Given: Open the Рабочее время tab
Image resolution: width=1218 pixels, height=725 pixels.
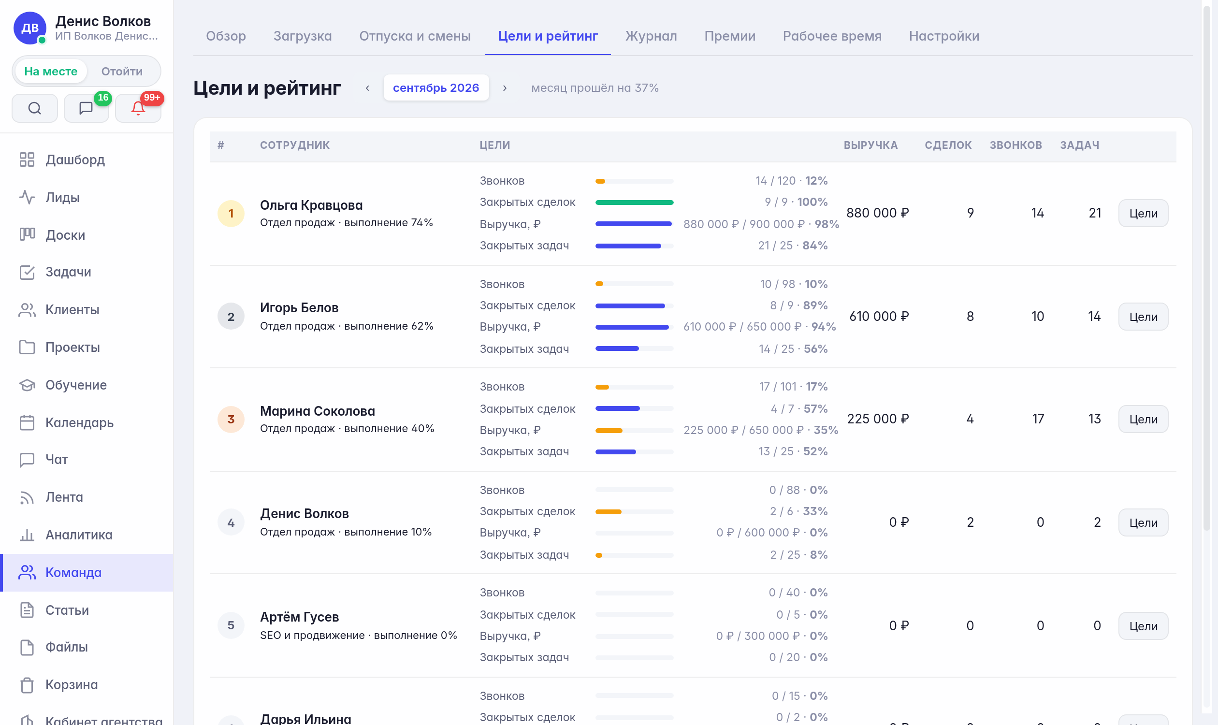Looking at the screenshot, I should coord(831,36).
